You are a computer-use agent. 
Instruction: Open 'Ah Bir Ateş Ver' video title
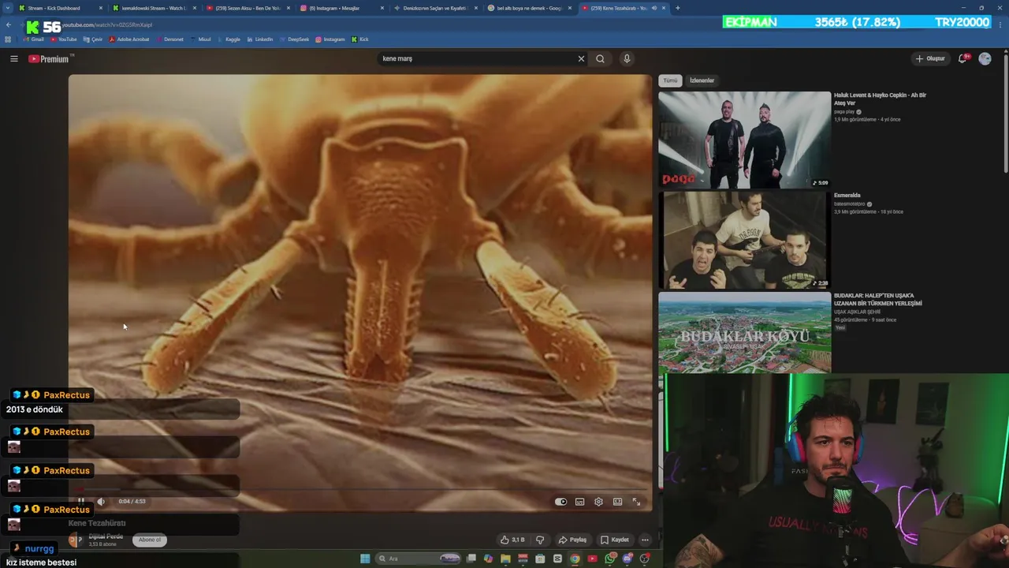coord(880,99)
